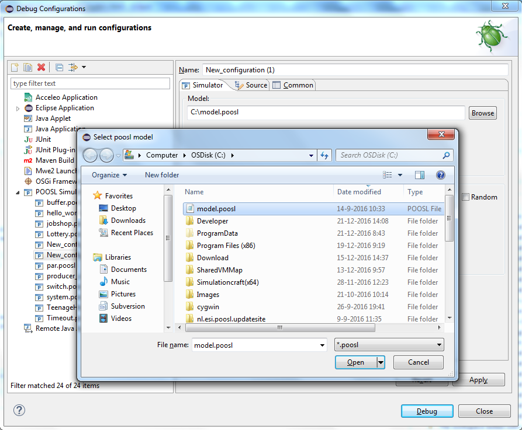Click the help icon at the bottom left
Viewport: 522px width, 430px height.
coord(19,411)
